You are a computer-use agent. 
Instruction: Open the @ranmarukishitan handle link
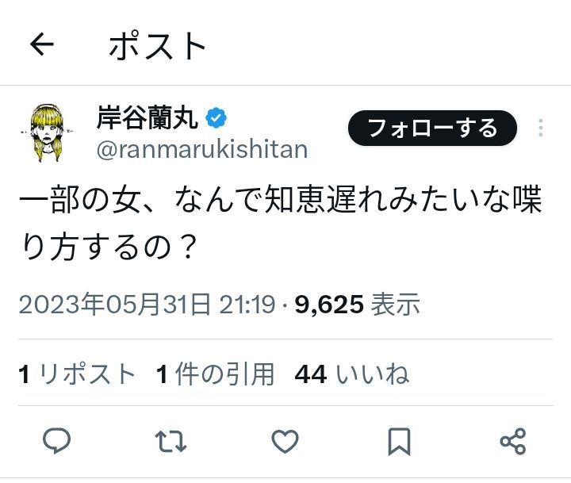point(201,148)
